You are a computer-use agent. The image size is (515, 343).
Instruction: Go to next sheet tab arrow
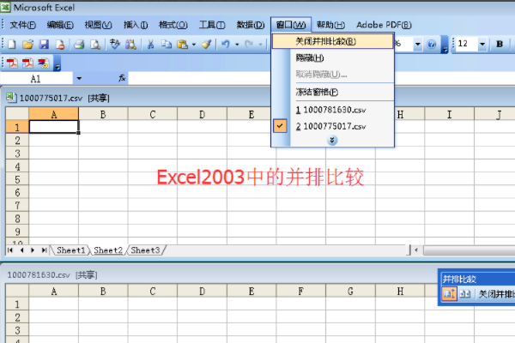pos(33,250)
